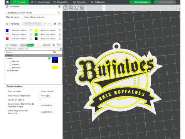This screenshot has height=139, width=185.
Task: Open filament settings gear icon
Action: (x=59, y=24)
